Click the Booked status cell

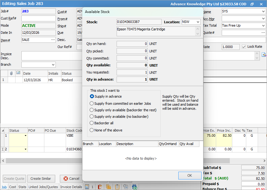pos(72,80)
